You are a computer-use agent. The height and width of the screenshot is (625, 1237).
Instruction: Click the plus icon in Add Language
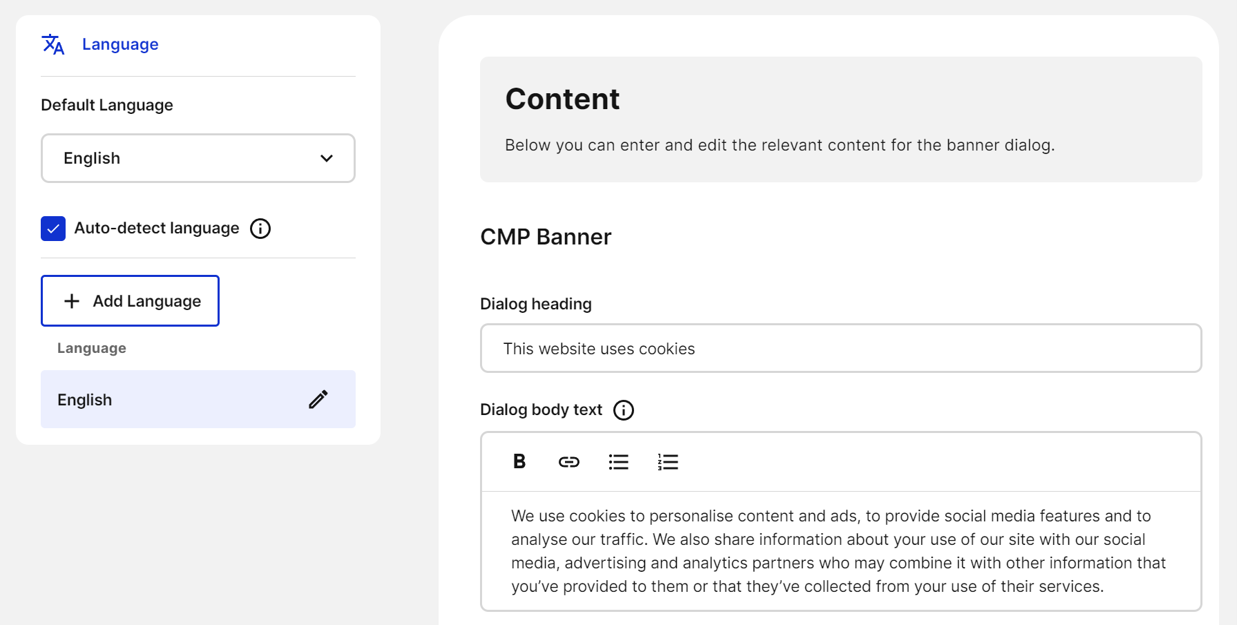(x=72, y=301)
